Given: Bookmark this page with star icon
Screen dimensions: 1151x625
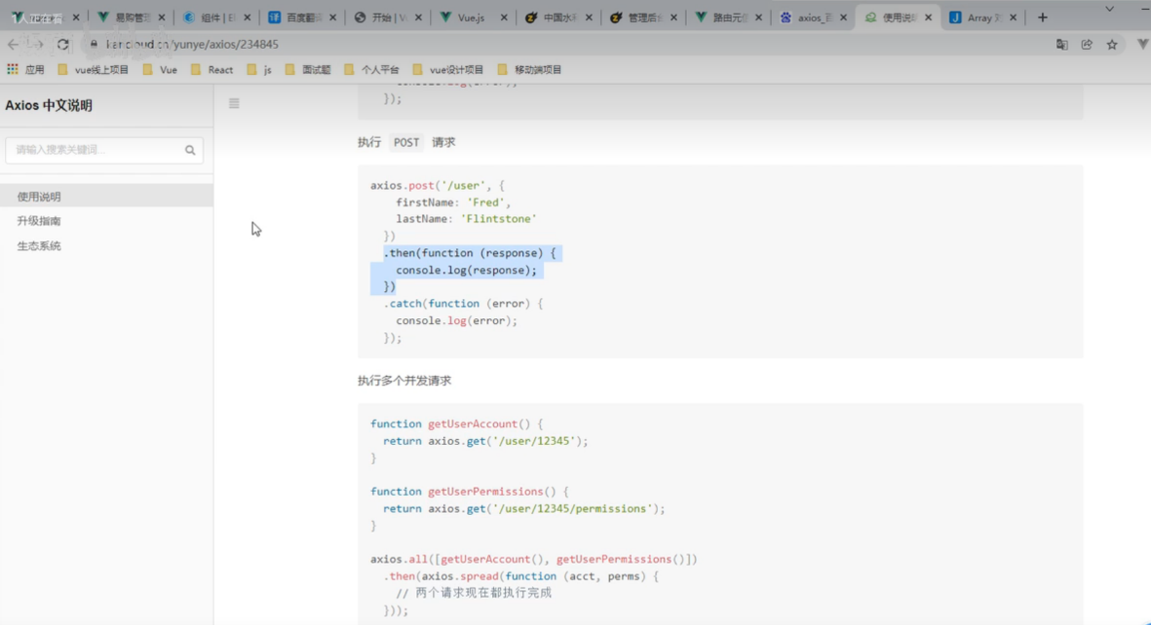Looking at the screenshot, I should 1112,45.
